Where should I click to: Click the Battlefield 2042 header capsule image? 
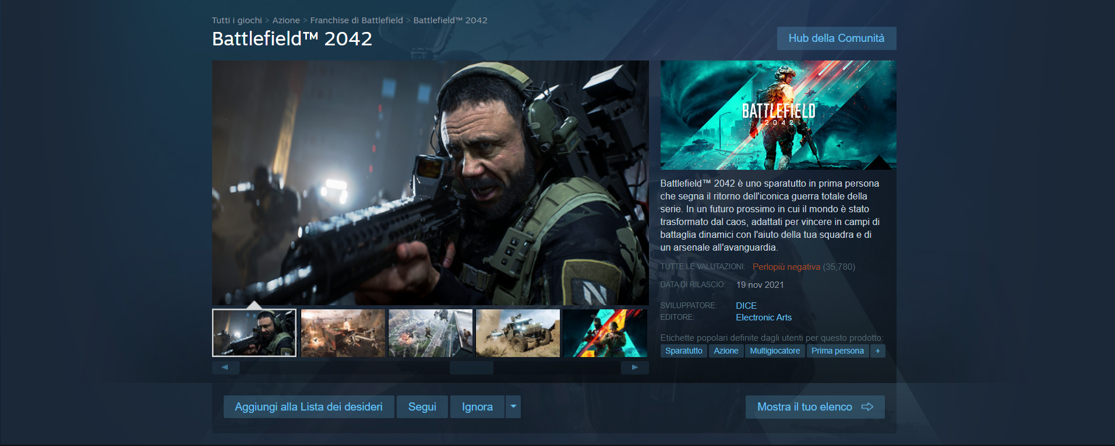click(x=778, y=115)
